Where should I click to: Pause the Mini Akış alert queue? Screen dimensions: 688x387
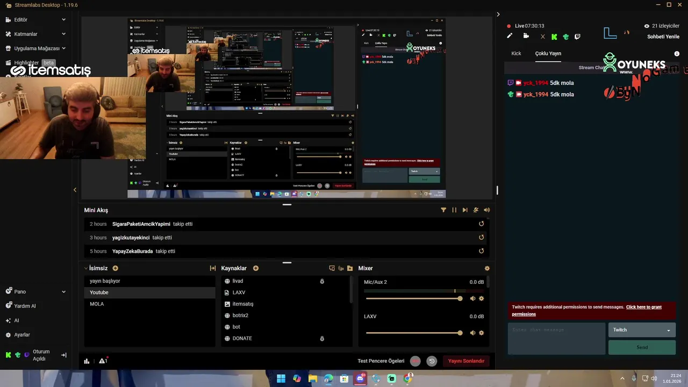(x=454, y=210)
